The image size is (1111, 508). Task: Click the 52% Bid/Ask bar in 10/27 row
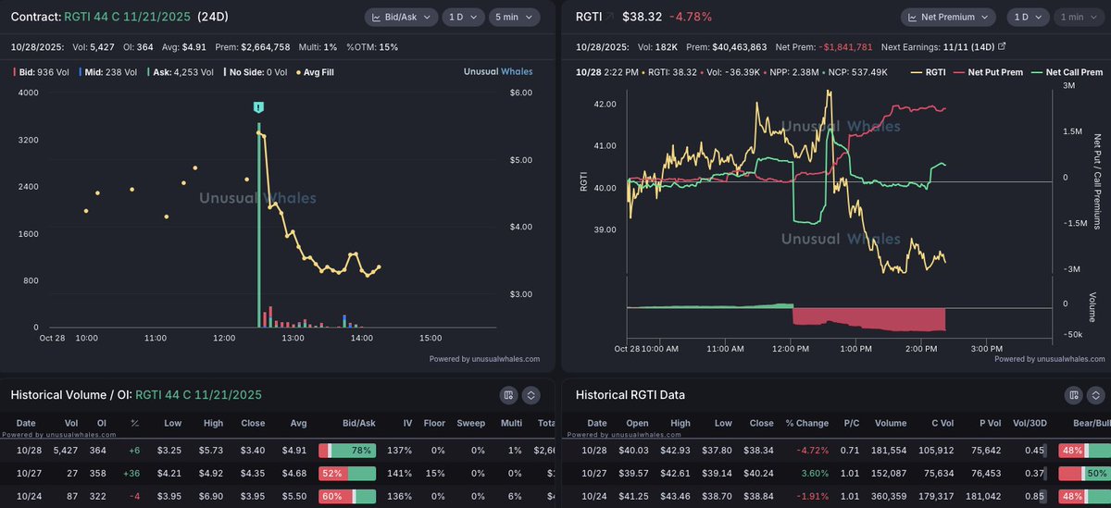347,474
